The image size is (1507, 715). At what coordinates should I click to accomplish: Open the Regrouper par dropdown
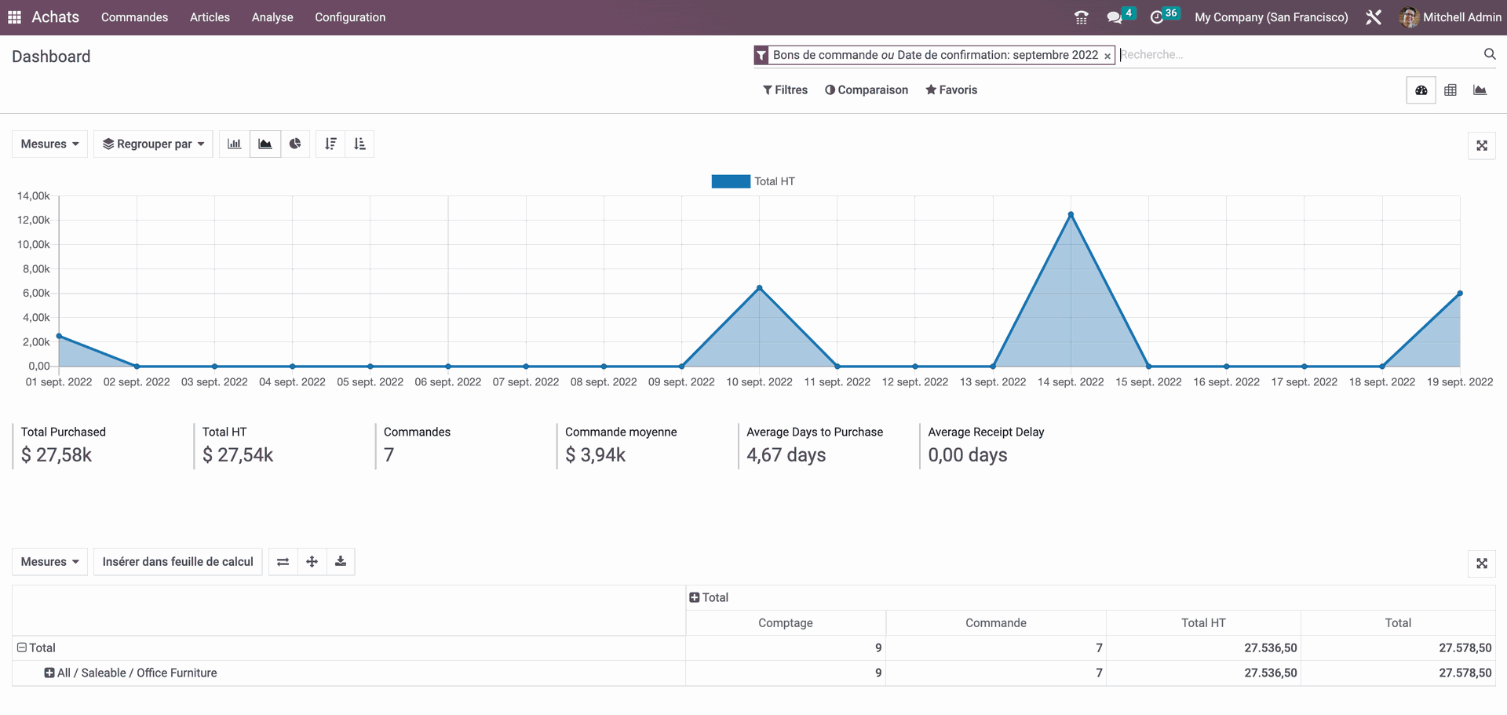(x=153, y=144)
